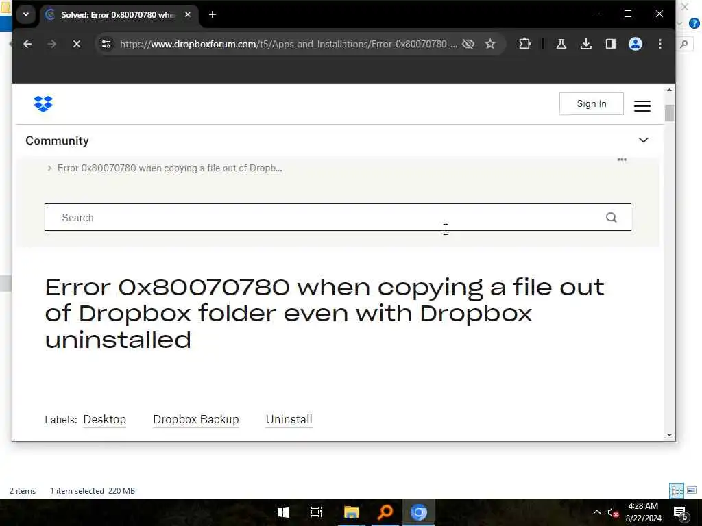Image resolution: width=702 pixels, height=526 pixels.
Task: Open the Desktop label link
Action: [x=105, y=420]
